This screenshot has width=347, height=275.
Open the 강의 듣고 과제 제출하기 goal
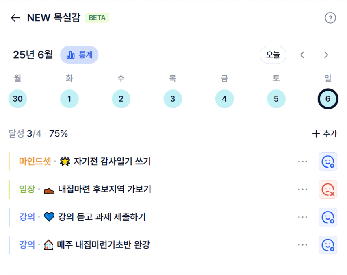[x=102, y=217]
